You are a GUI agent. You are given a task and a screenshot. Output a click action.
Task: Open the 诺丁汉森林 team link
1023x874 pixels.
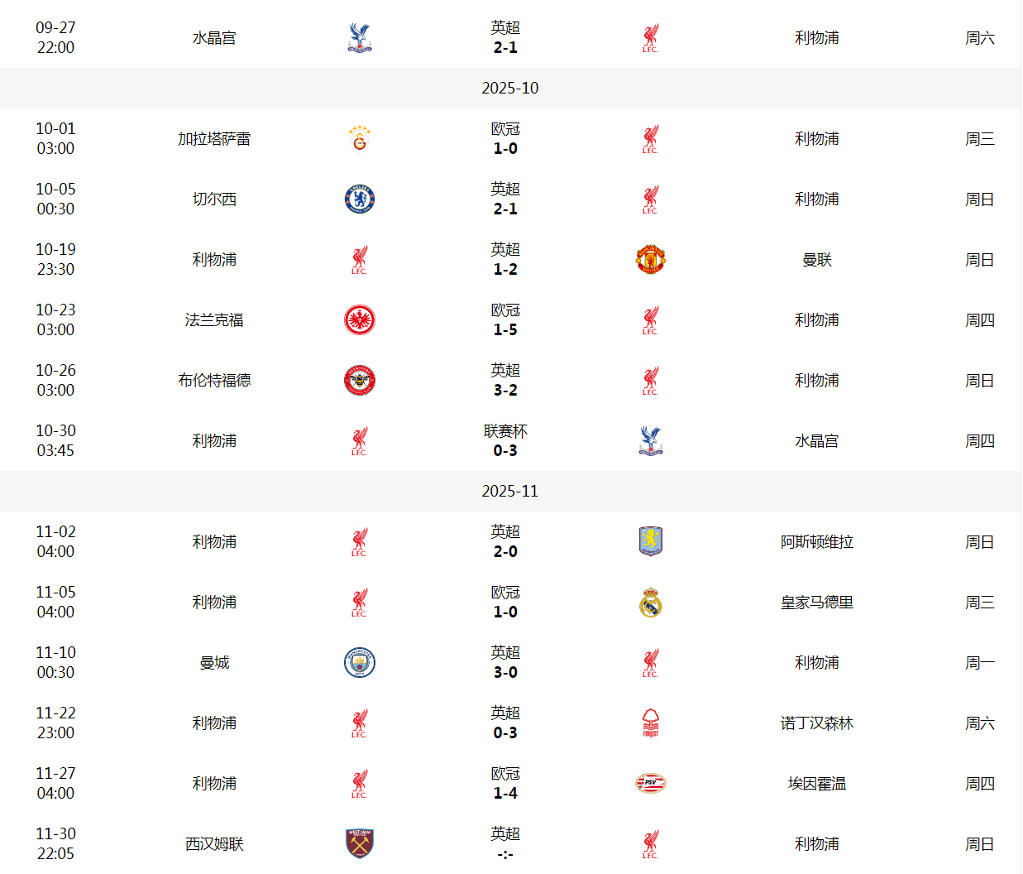[x=816, y=723]
